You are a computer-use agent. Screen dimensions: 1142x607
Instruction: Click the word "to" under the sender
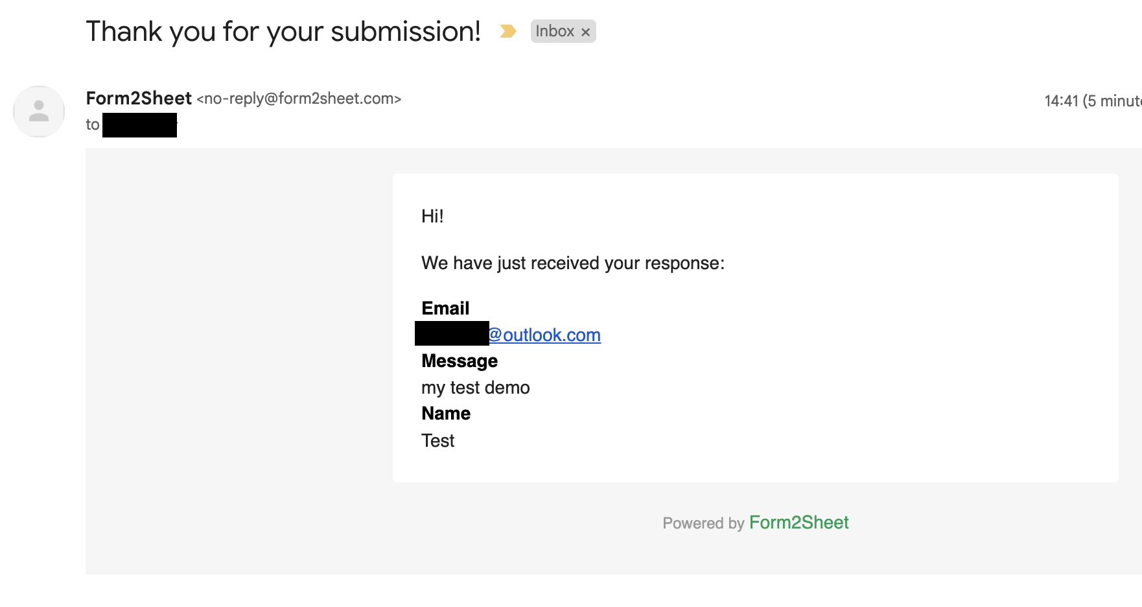coord(92,125)
